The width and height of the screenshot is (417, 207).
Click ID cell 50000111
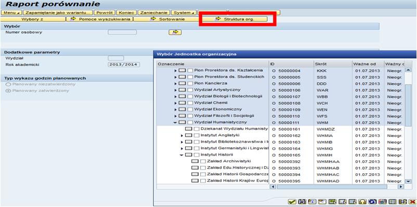click(289, 122)
